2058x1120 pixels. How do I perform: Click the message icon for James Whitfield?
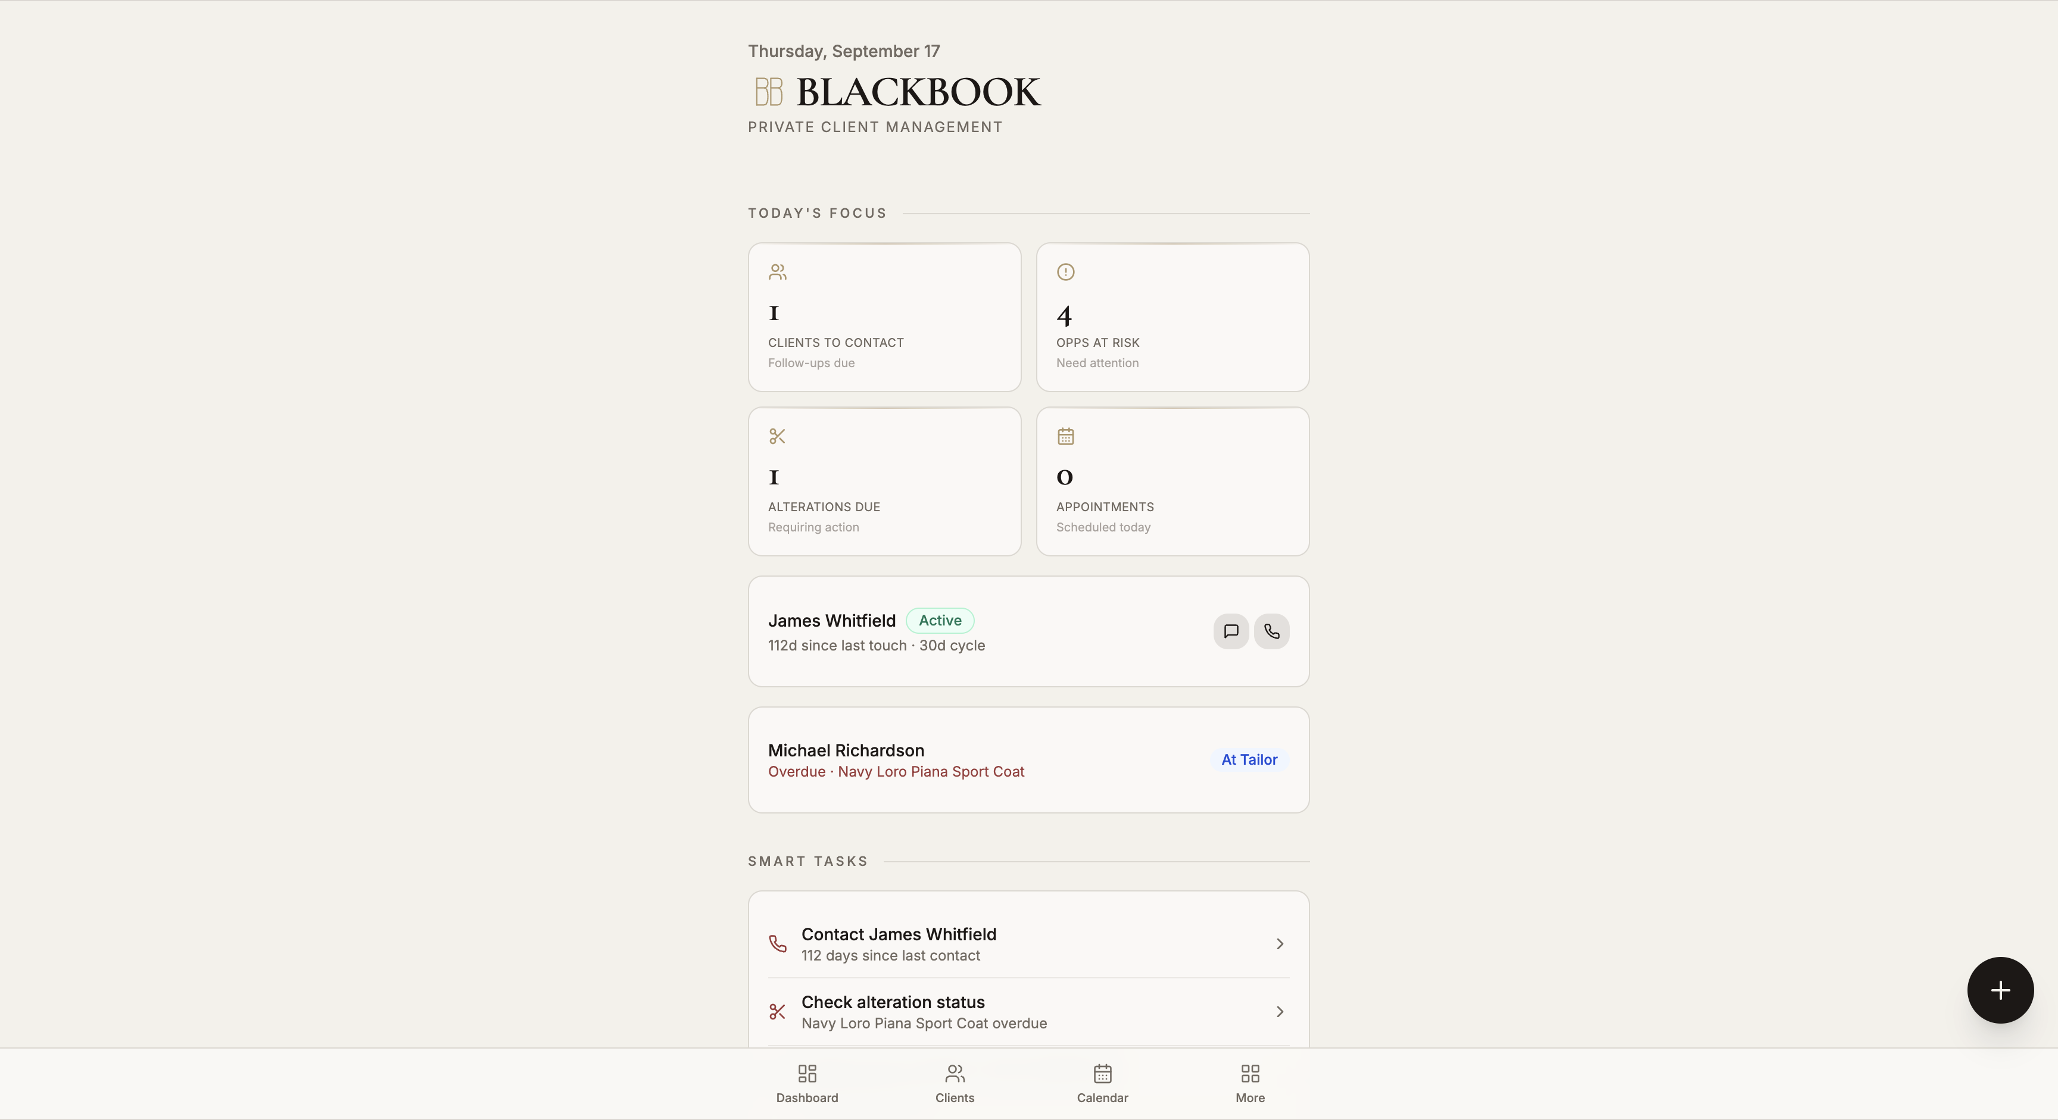pos(1230,631)
